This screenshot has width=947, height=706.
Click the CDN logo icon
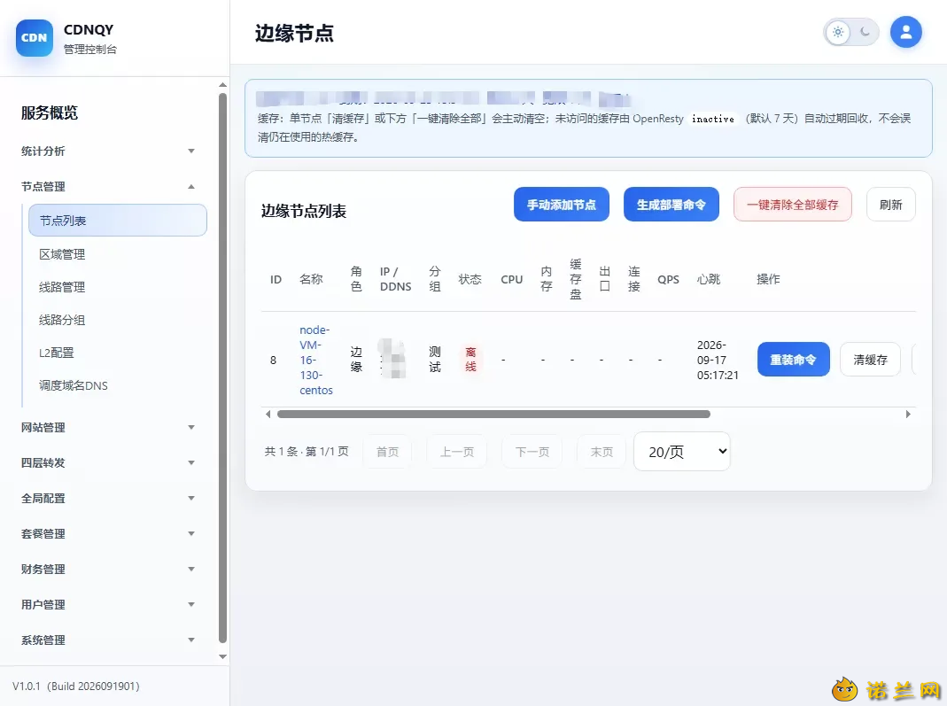click(x=35, y=37)
